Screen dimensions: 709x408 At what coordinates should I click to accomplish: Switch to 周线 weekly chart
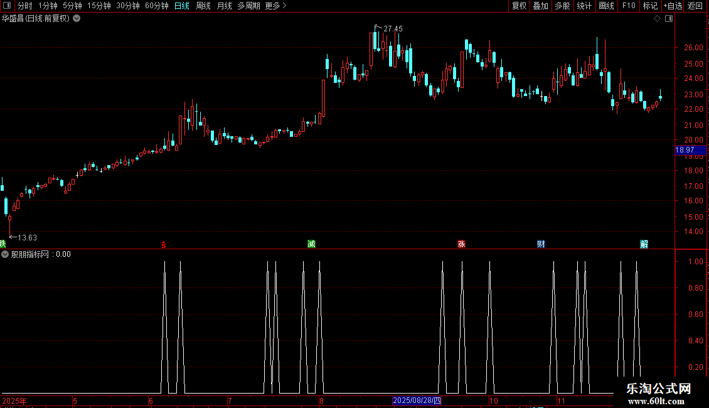[x=203, y=6]
